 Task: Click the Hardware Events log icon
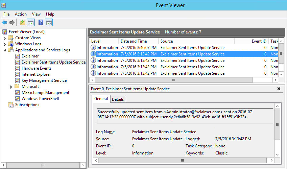pos(17,68)
